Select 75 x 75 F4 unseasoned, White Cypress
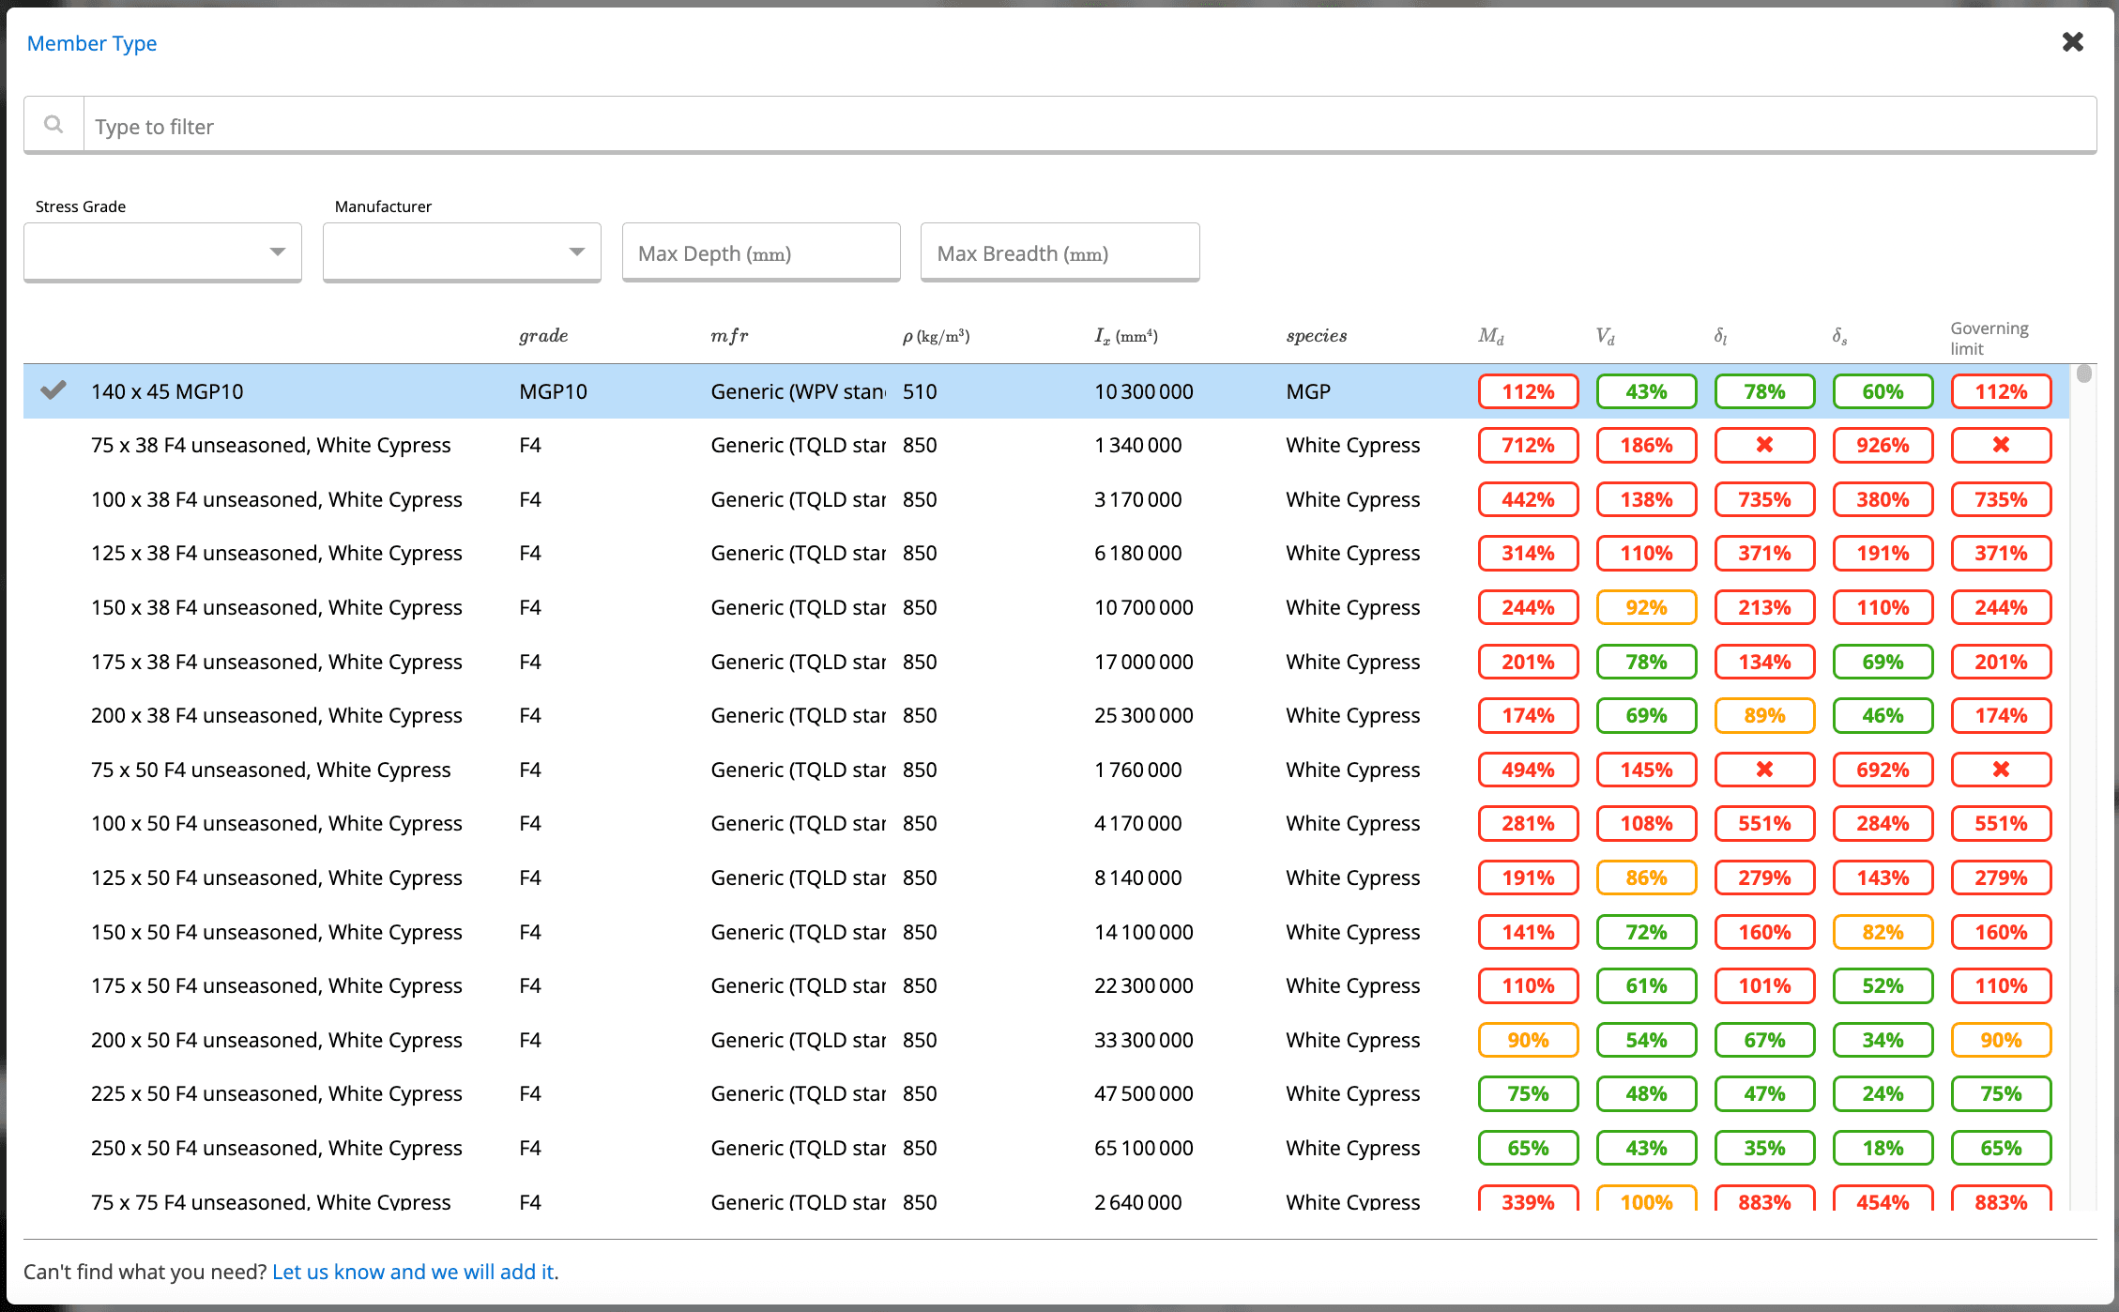 [1046, 1195]
